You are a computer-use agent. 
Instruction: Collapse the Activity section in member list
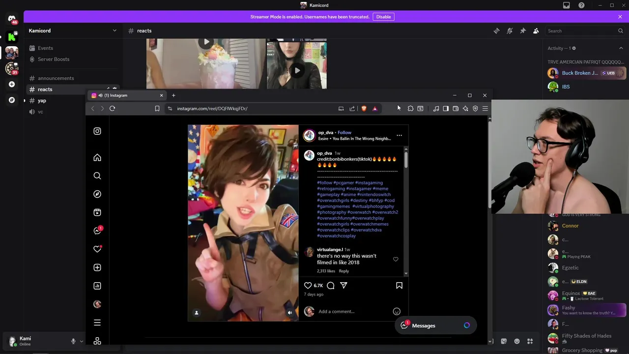point(621,48)
